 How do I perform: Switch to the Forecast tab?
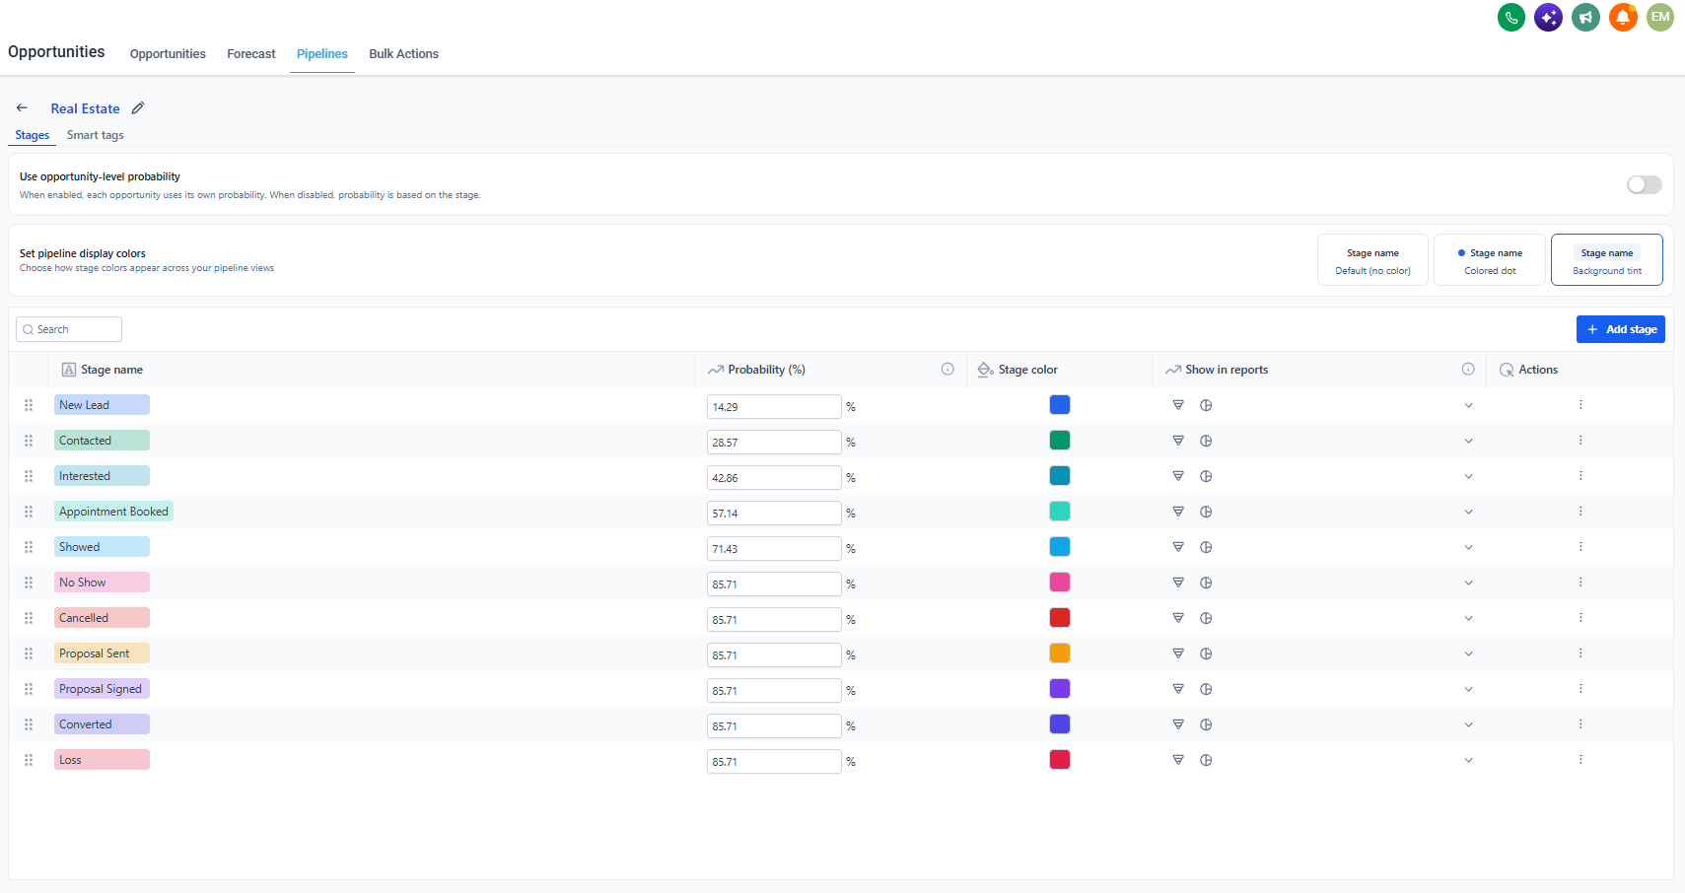pos(251,54)
